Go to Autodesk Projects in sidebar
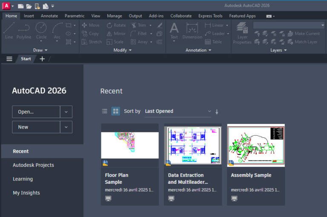The width and height of the screenshot is (327, 217). [x=33, y=165]
